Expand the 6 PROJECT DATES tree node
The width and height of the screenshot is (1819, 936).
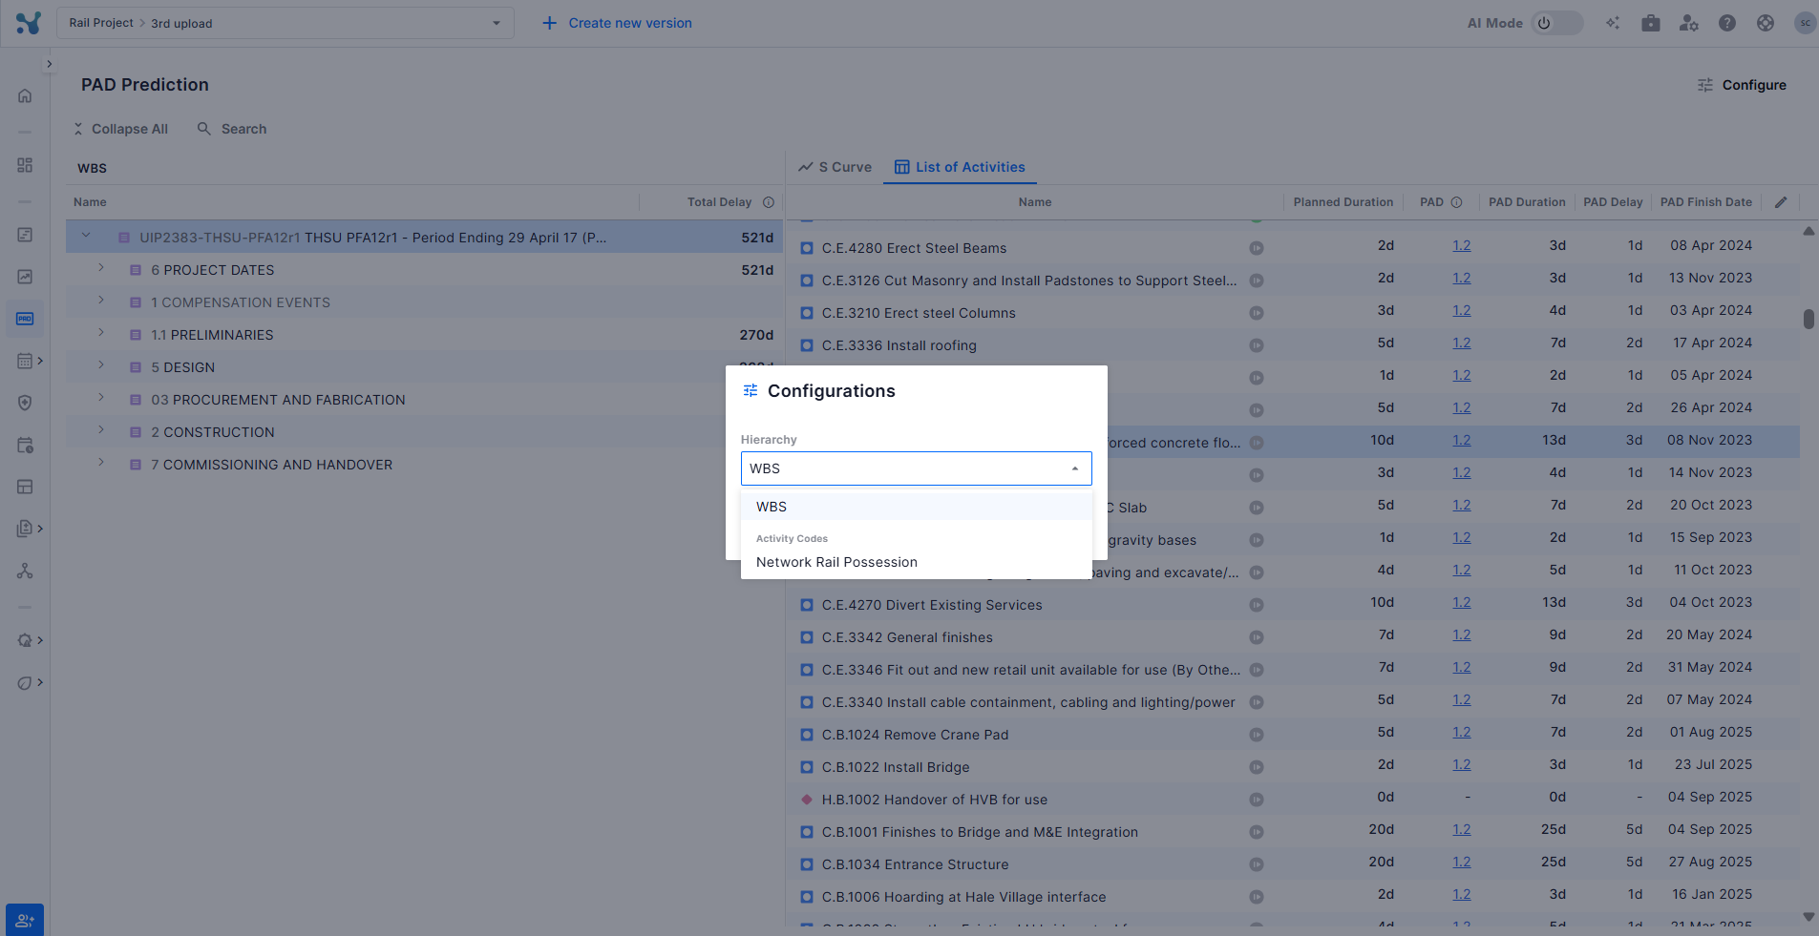(x=101, y=269)
